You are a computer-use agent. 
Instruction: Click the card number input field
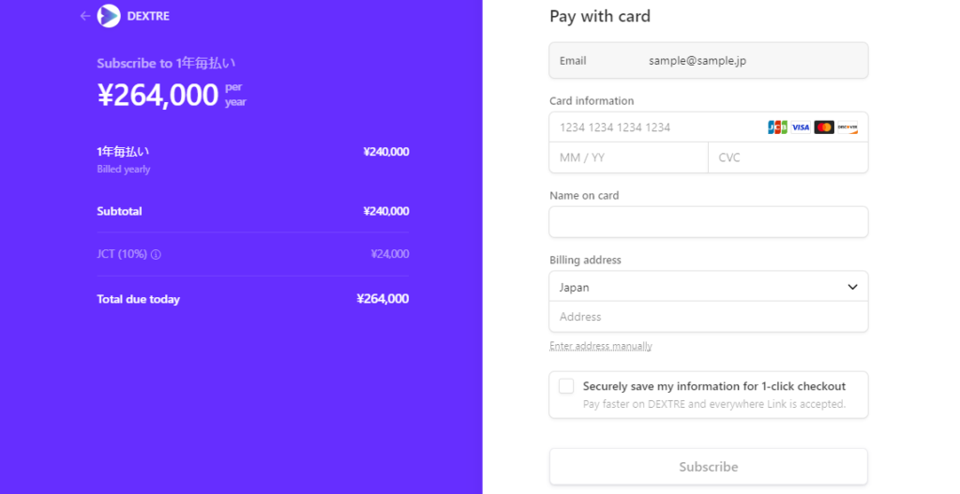[656, 127]
